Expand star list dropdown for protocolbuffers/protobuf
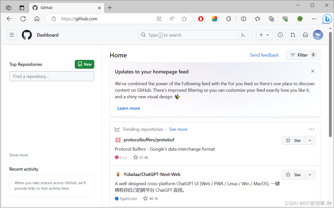The image size is (334, 208). (310, 141)
